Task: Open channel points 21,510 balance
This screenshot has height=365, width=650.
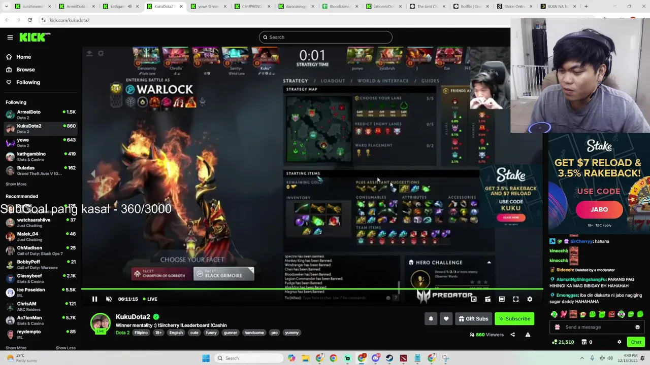Action: click(x=563, y=342)
